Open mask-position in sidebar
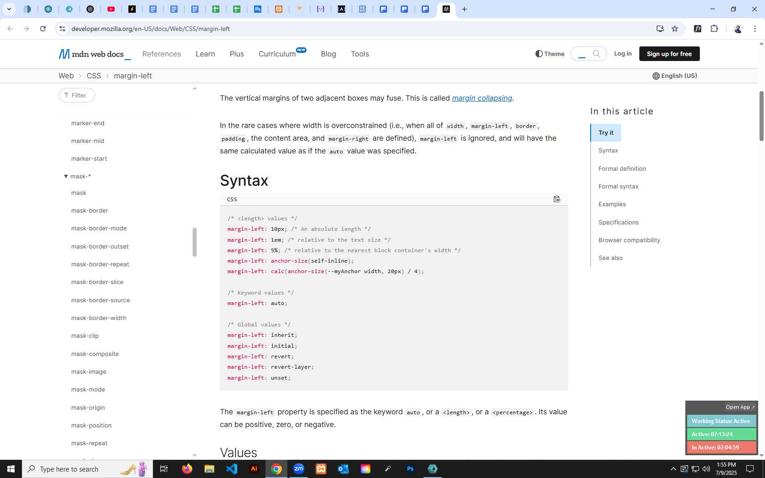The image size is (765, 478). coord(91,425)
